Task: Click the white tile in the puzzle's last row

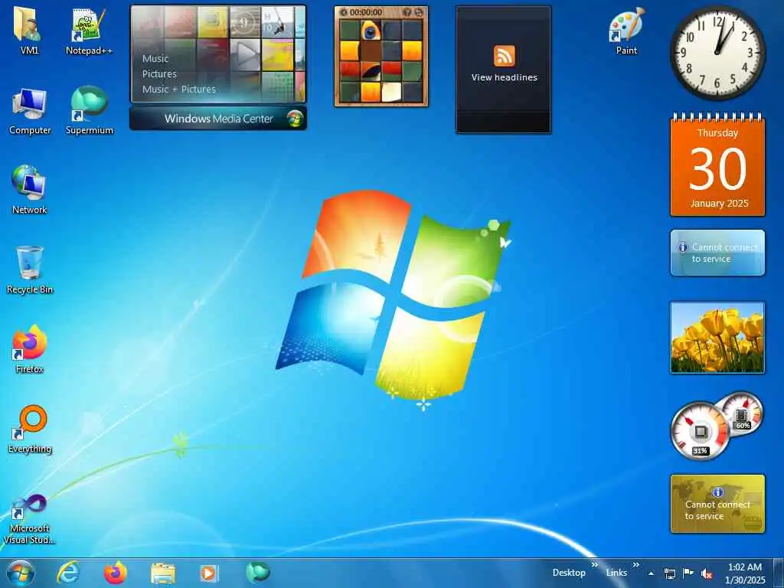Action: 391,92
